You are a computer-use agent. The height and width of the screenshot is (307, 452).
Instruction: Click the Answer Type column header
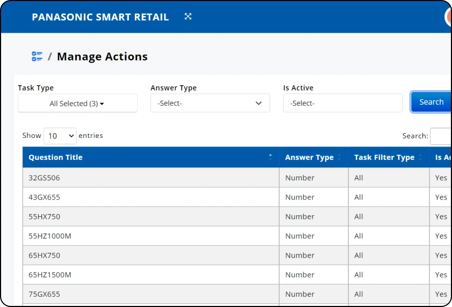coord(314,157)
